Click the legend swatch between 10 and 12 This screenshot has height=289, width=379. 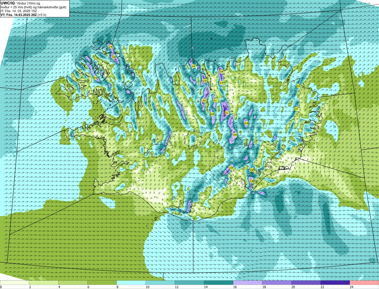[160, 283]
